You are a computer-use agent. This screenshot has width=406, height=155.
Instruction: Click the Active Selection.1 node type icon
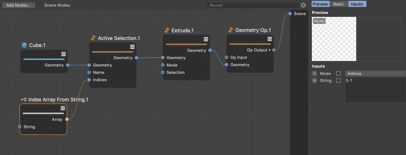93,38
